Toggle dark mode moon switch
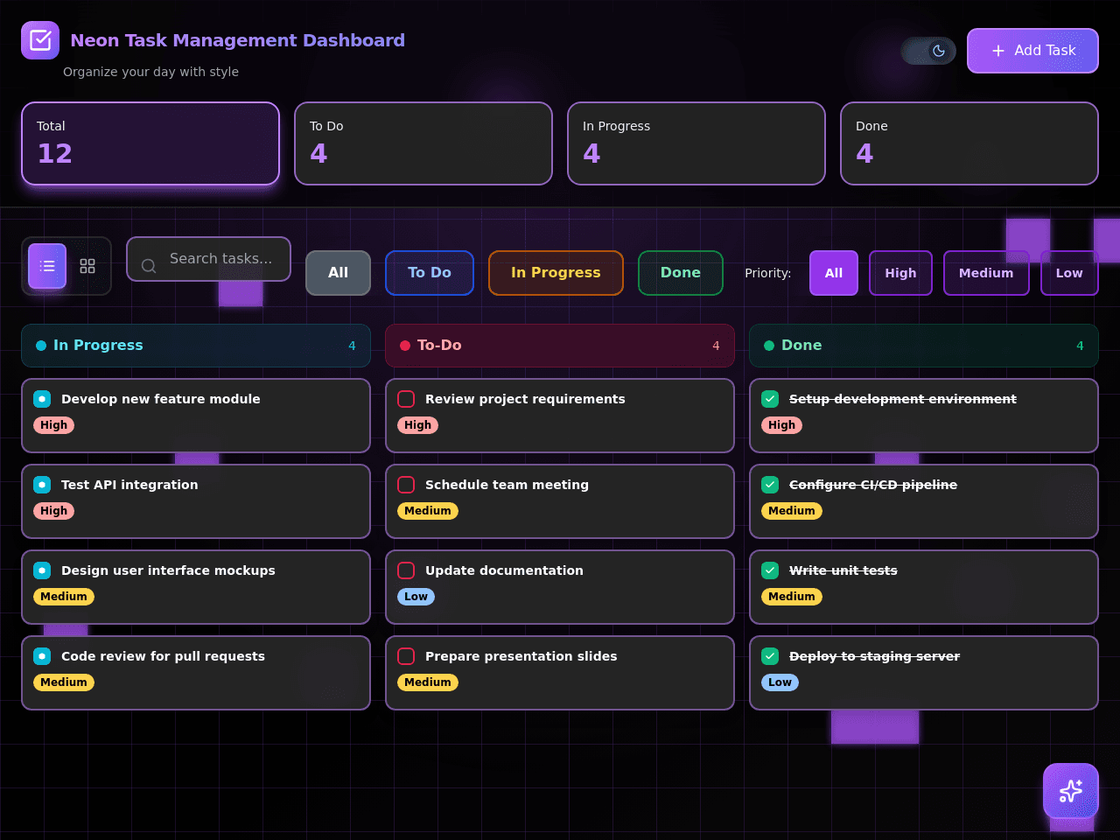Viewport: 1120px width, 840px height. click(928, 51)
